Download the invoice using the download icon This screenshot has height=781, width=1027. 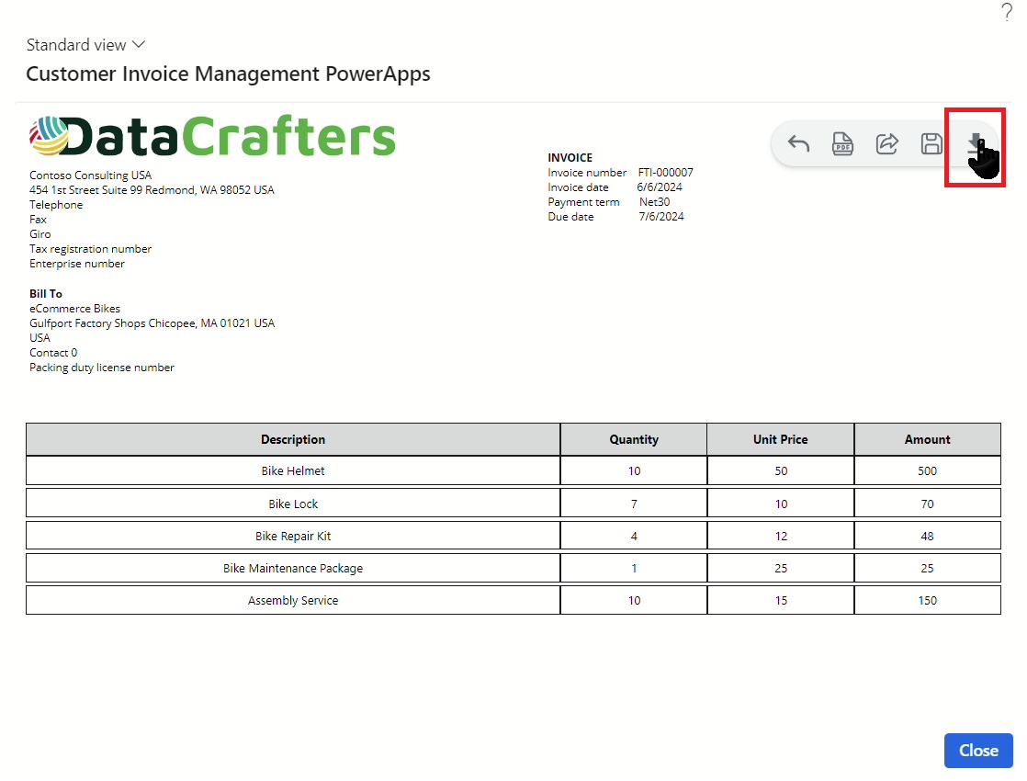[975, 145]
